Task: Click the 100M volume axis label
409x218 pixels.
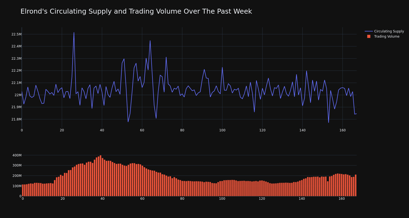Action: click(x=17, y=186)
